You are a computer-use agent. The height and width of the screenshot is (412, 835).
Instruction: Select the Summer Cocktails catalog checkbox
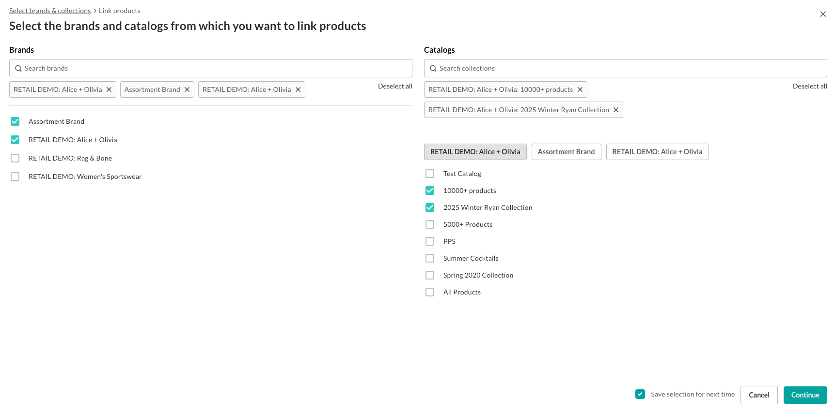pyautogui.click(x=430, y=258)
